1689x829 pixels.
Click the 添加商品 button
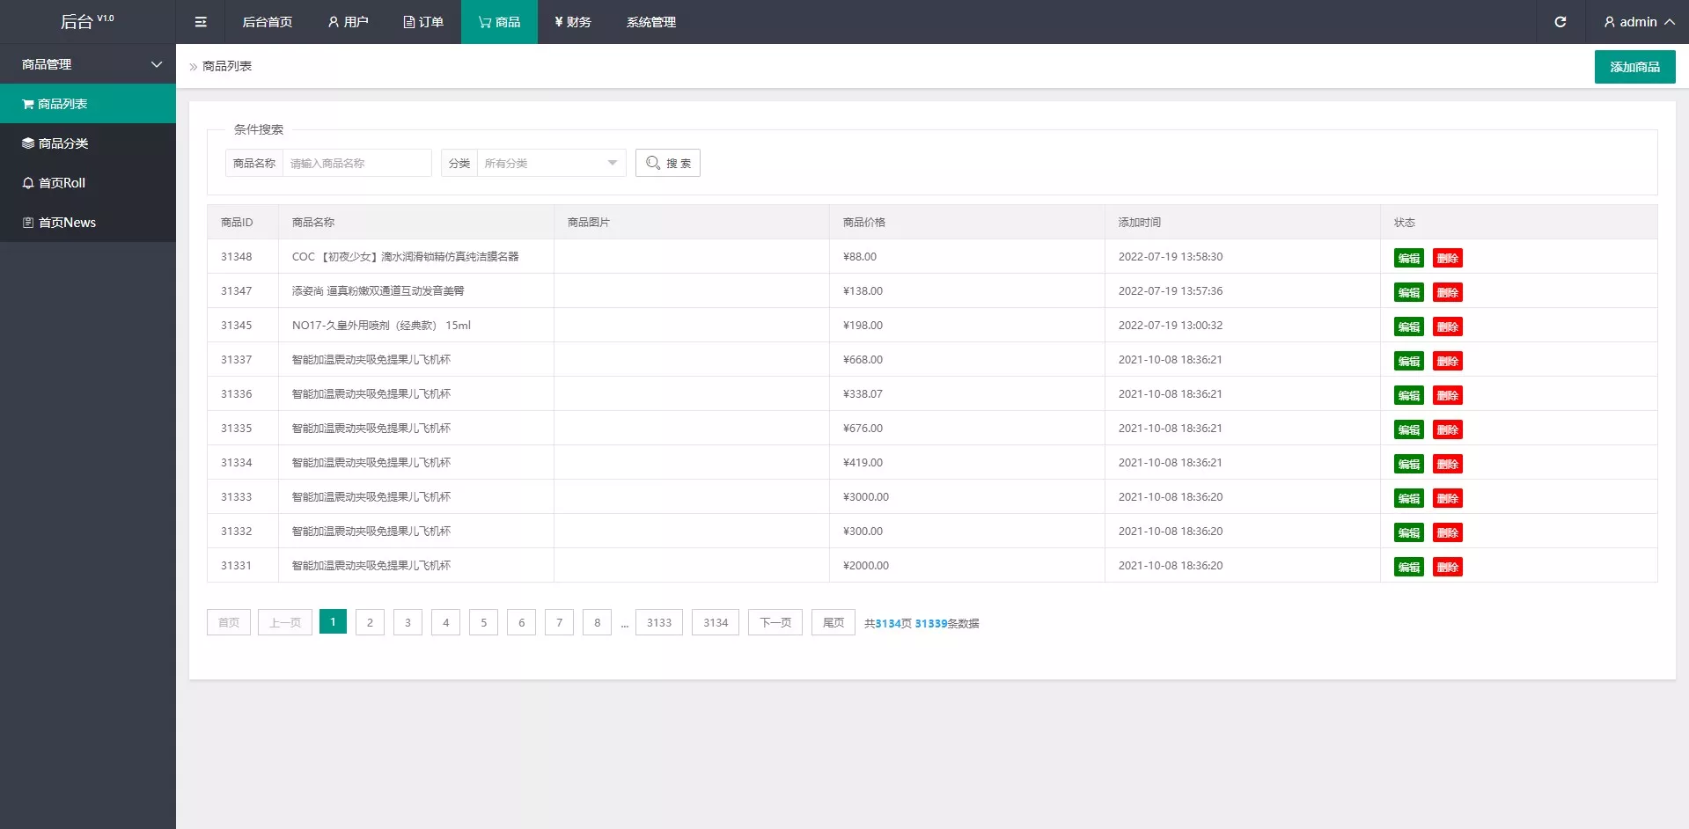coord(1634,67)
